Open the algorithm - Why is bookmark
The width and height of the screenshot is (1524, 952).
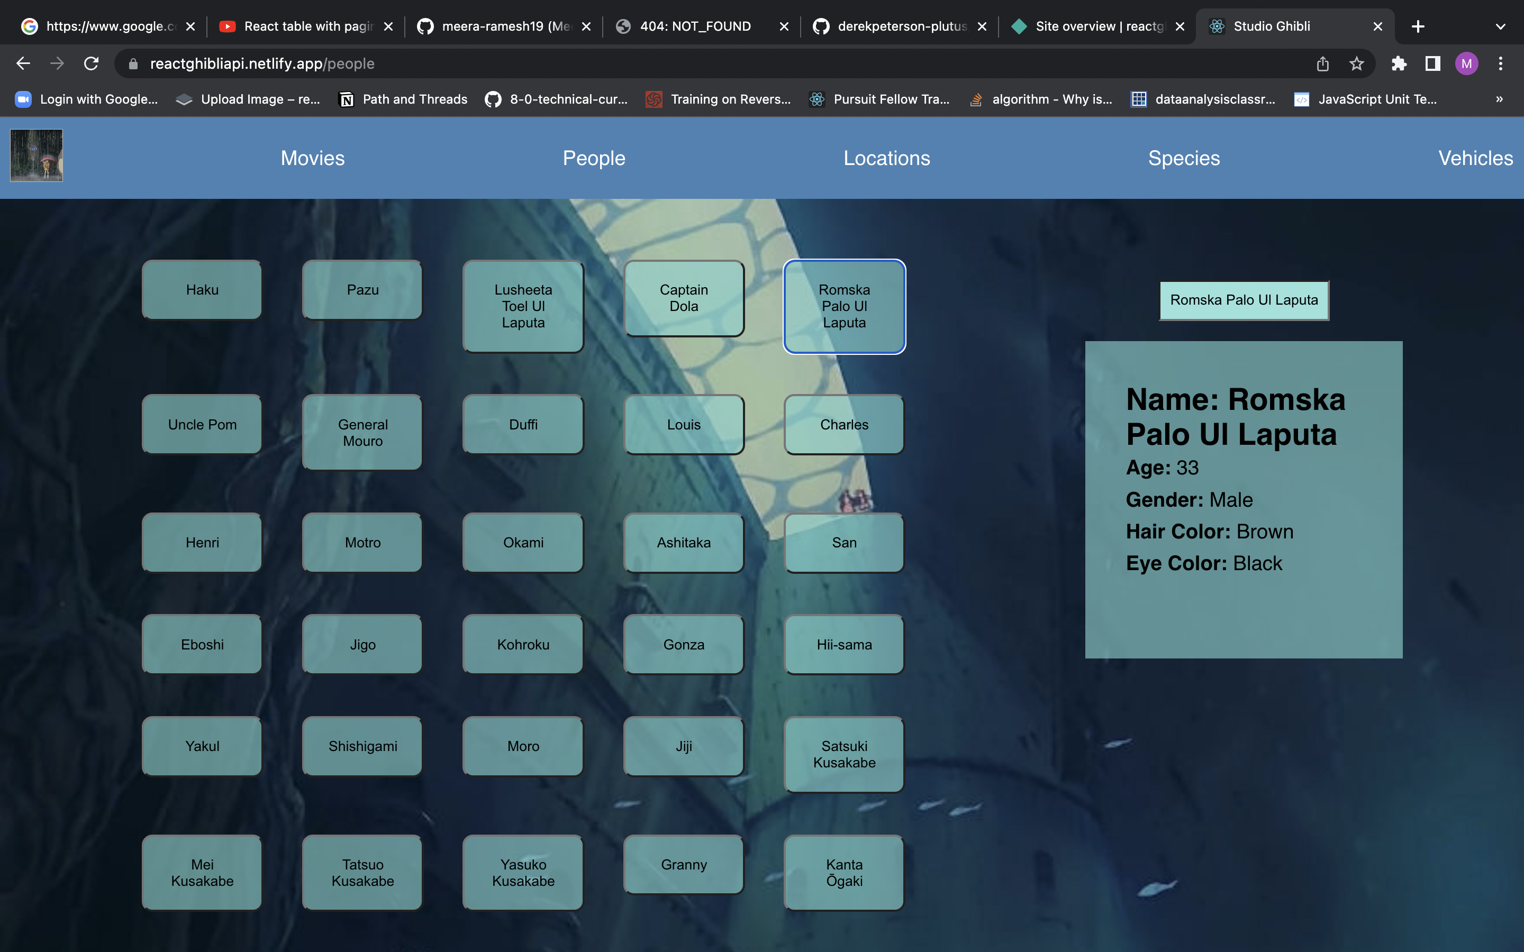[1040, 99]
